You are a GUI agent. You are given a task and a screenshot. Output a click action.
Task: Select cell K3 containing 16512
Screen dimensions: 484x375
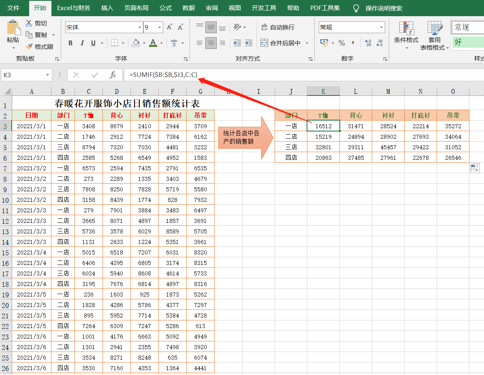coord(323,126)
